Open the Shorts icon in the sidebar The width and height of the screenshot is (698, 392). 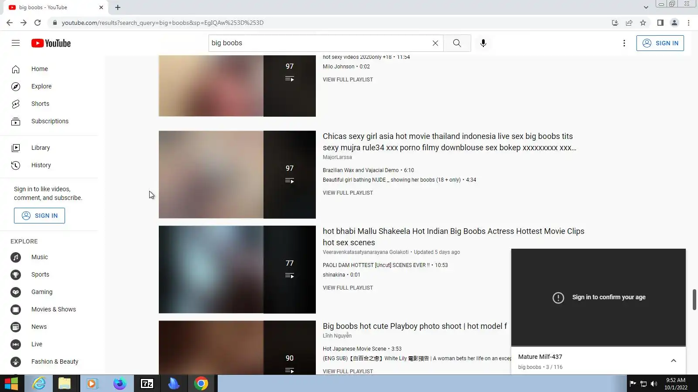pyautogui.click(x=16, y=104)
